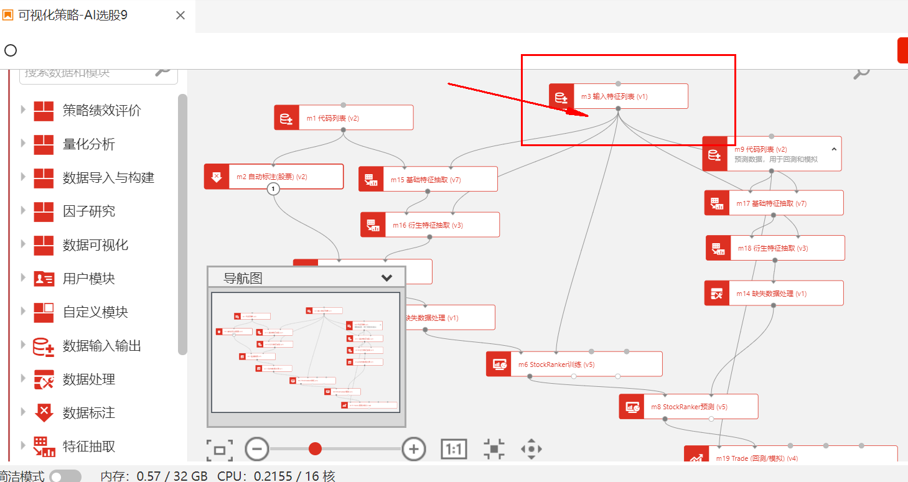Click the circle icon below the tab
Screen dimensions: 908x482
[x=11, y=50]
